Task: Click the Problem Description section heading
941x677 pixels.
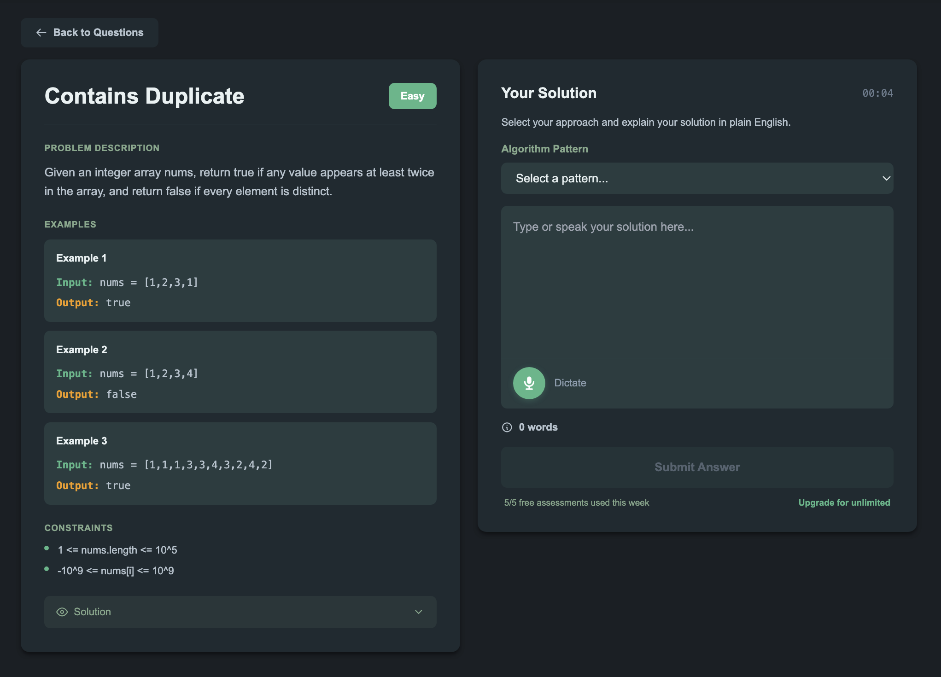Action: tap(102, 147)
